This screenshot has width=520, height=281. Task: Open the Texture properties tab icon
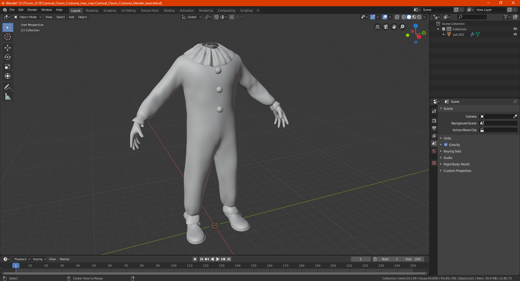point(434,163)
